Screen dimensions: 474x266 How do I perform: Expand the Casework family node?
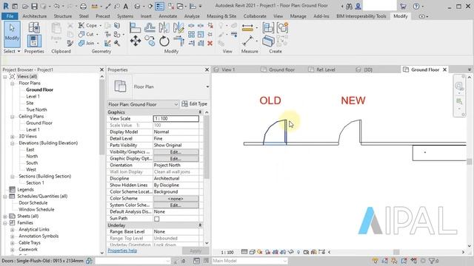pos(12,250)
